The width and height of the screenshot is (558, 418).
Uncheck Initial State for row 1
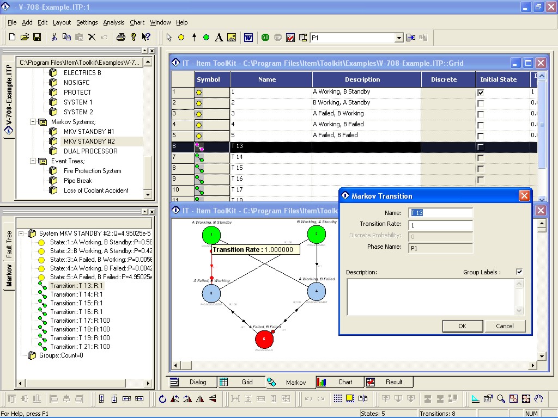[480, 93]
